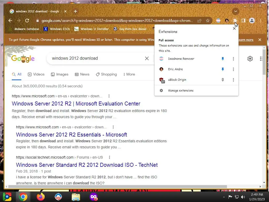Expand the tab search chevron
The height and width of the screenshot is (202, 269).
coord(236,11)
